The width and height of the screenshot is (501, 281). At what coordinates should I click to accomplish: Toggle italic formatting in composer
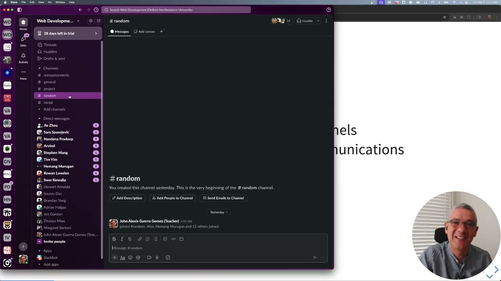pyautogui.click(x=122, y=239)
